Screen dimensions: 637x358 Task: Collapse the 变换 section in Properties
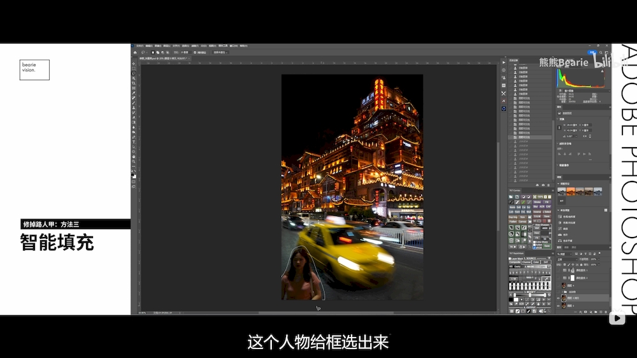[557, 119]
